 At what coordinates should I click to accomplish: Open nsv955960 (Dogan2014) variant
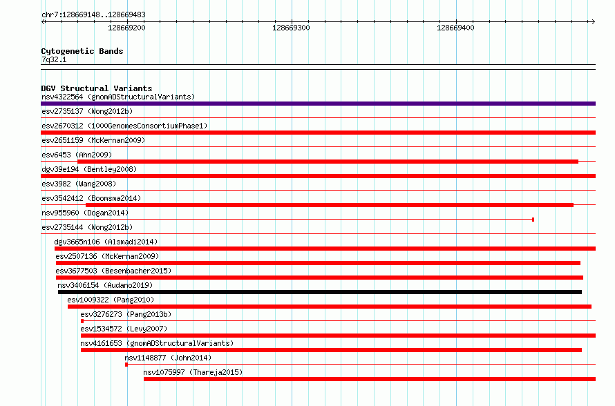tap(85, 213)
